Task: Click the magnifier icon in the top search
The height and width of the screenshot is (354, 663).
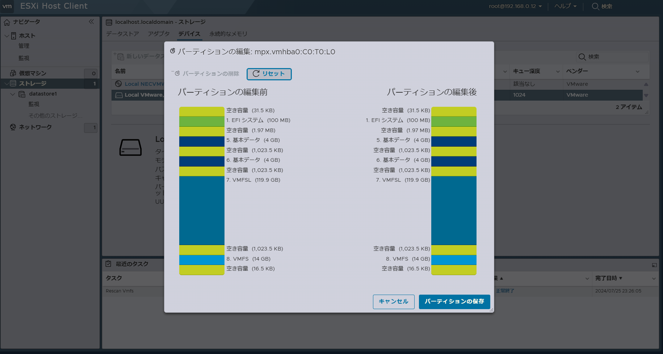Action: click(595, 7)
